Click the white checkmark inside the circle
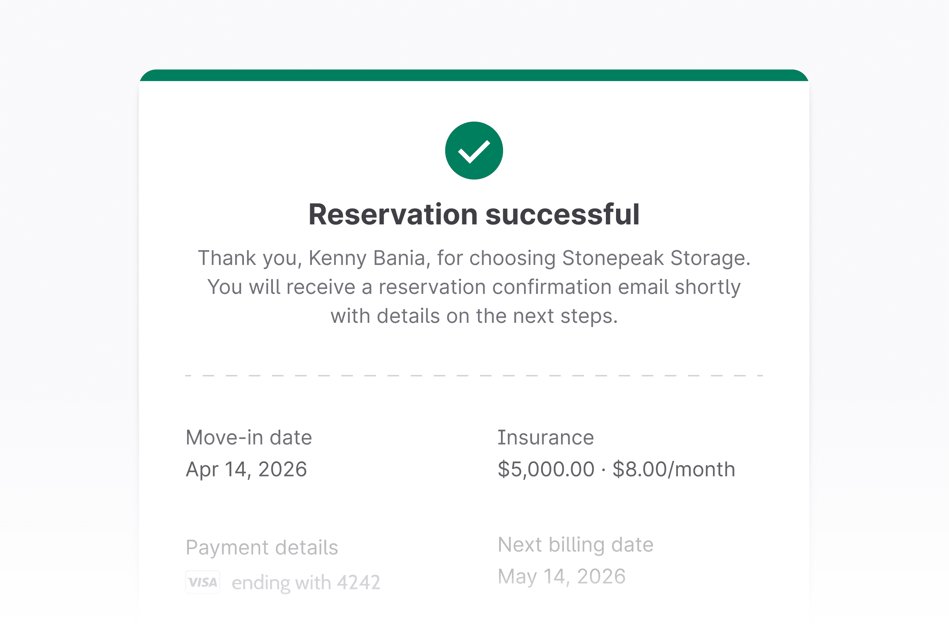The width and height of the screenshot is (949, 637). [x=474, y=151]
